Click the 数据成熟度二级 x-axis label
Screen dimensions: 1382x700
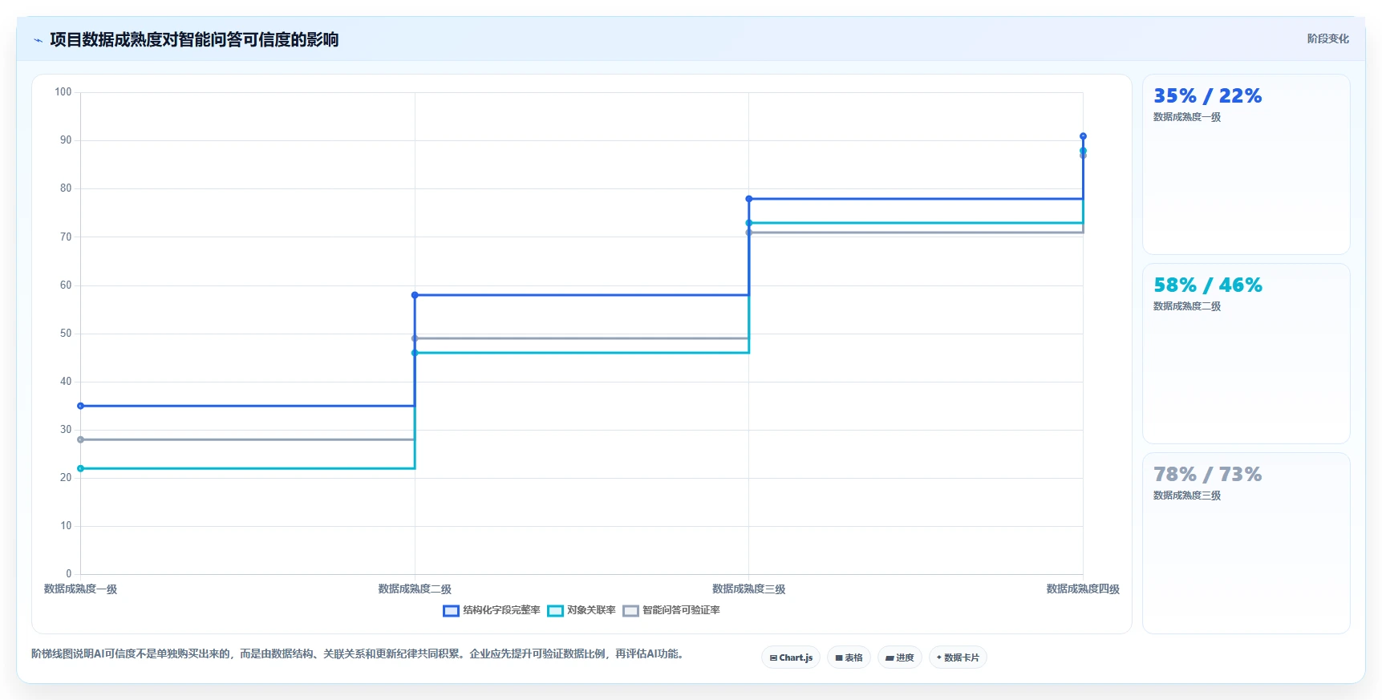point(415,589)
